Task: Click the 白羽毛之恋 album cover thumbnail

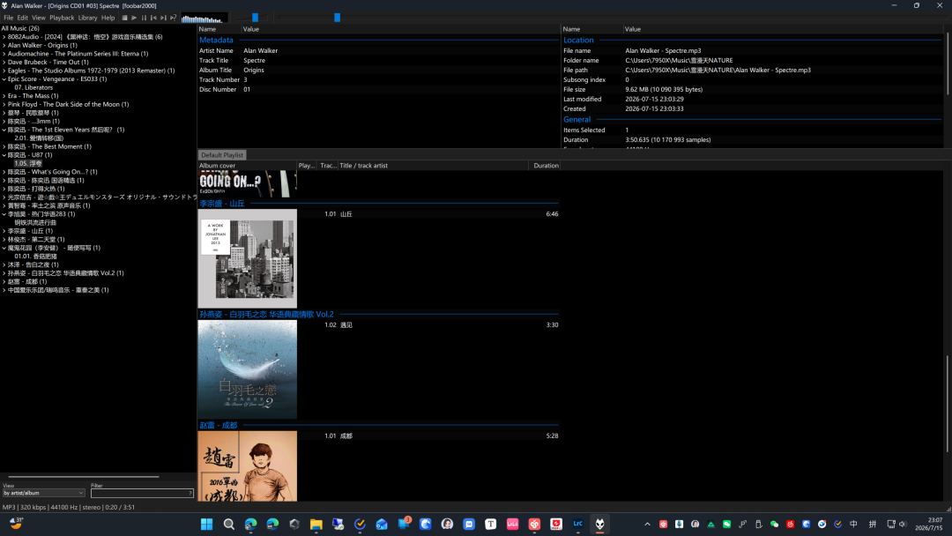Action: 247,369
